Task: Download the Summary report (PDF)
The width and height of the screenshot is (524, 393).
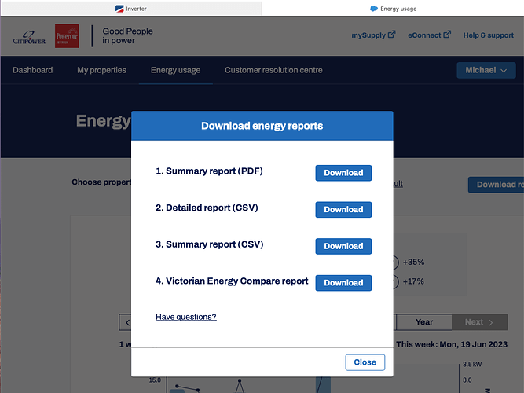Action: [343, 173]
